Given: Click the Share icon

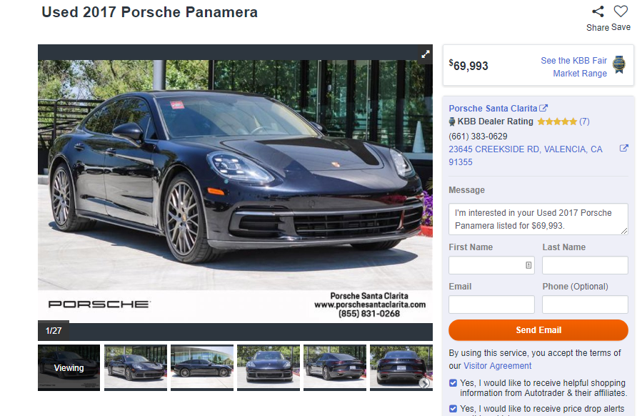Looking at the screenshot, I should click(598, 11).
